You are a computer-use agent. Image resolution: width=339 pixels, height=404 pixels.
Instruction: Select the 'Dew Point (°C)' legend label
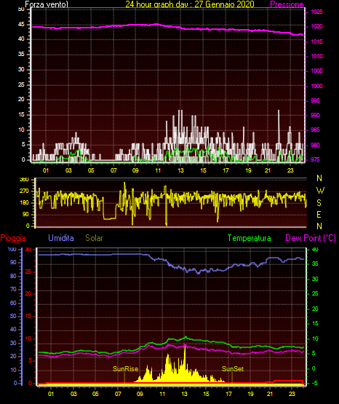point(311,238)
